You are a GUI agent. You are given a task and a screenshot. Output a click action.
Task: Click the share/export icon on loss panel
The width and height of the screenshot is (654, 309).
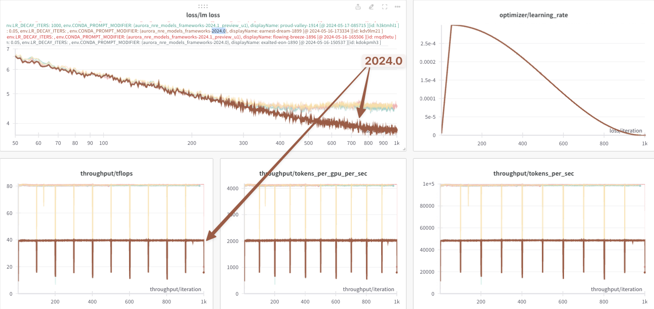click(358, 7)
